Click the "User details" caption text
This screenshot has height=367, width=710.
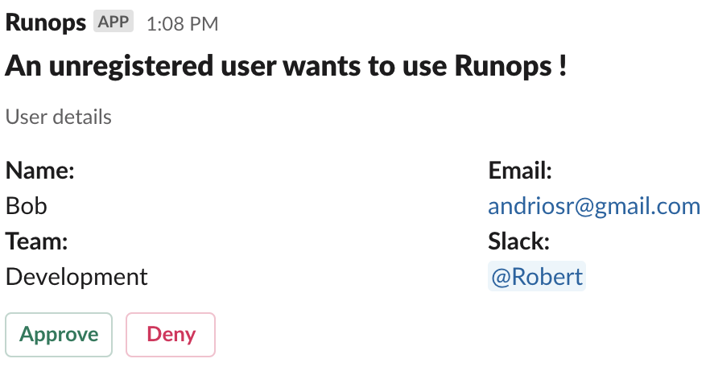coord(59,117)
